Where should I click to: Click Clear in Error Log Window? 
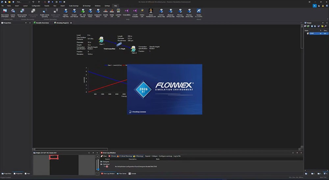(104, 156)
